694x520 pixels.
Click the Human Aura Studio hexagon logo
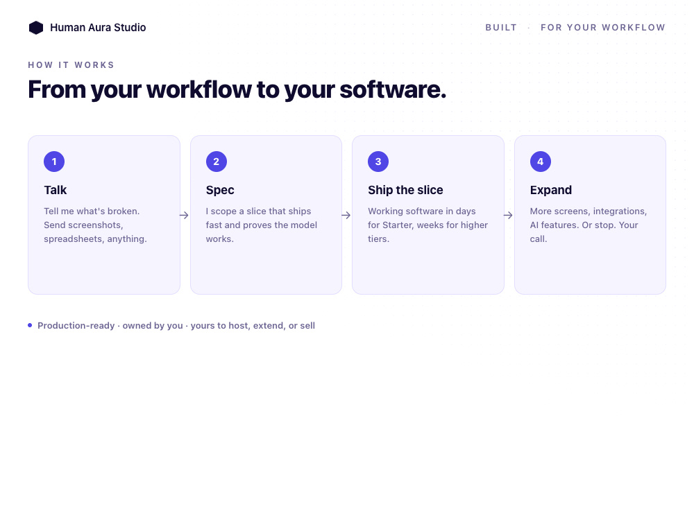(x=36, y=28)
